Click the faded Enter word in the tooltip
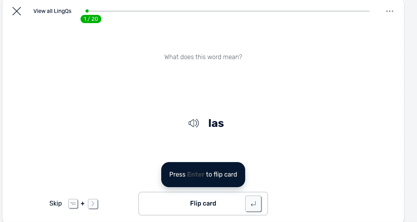The width and height of the screenshot is (417, 222). click(x=195, y=175)
